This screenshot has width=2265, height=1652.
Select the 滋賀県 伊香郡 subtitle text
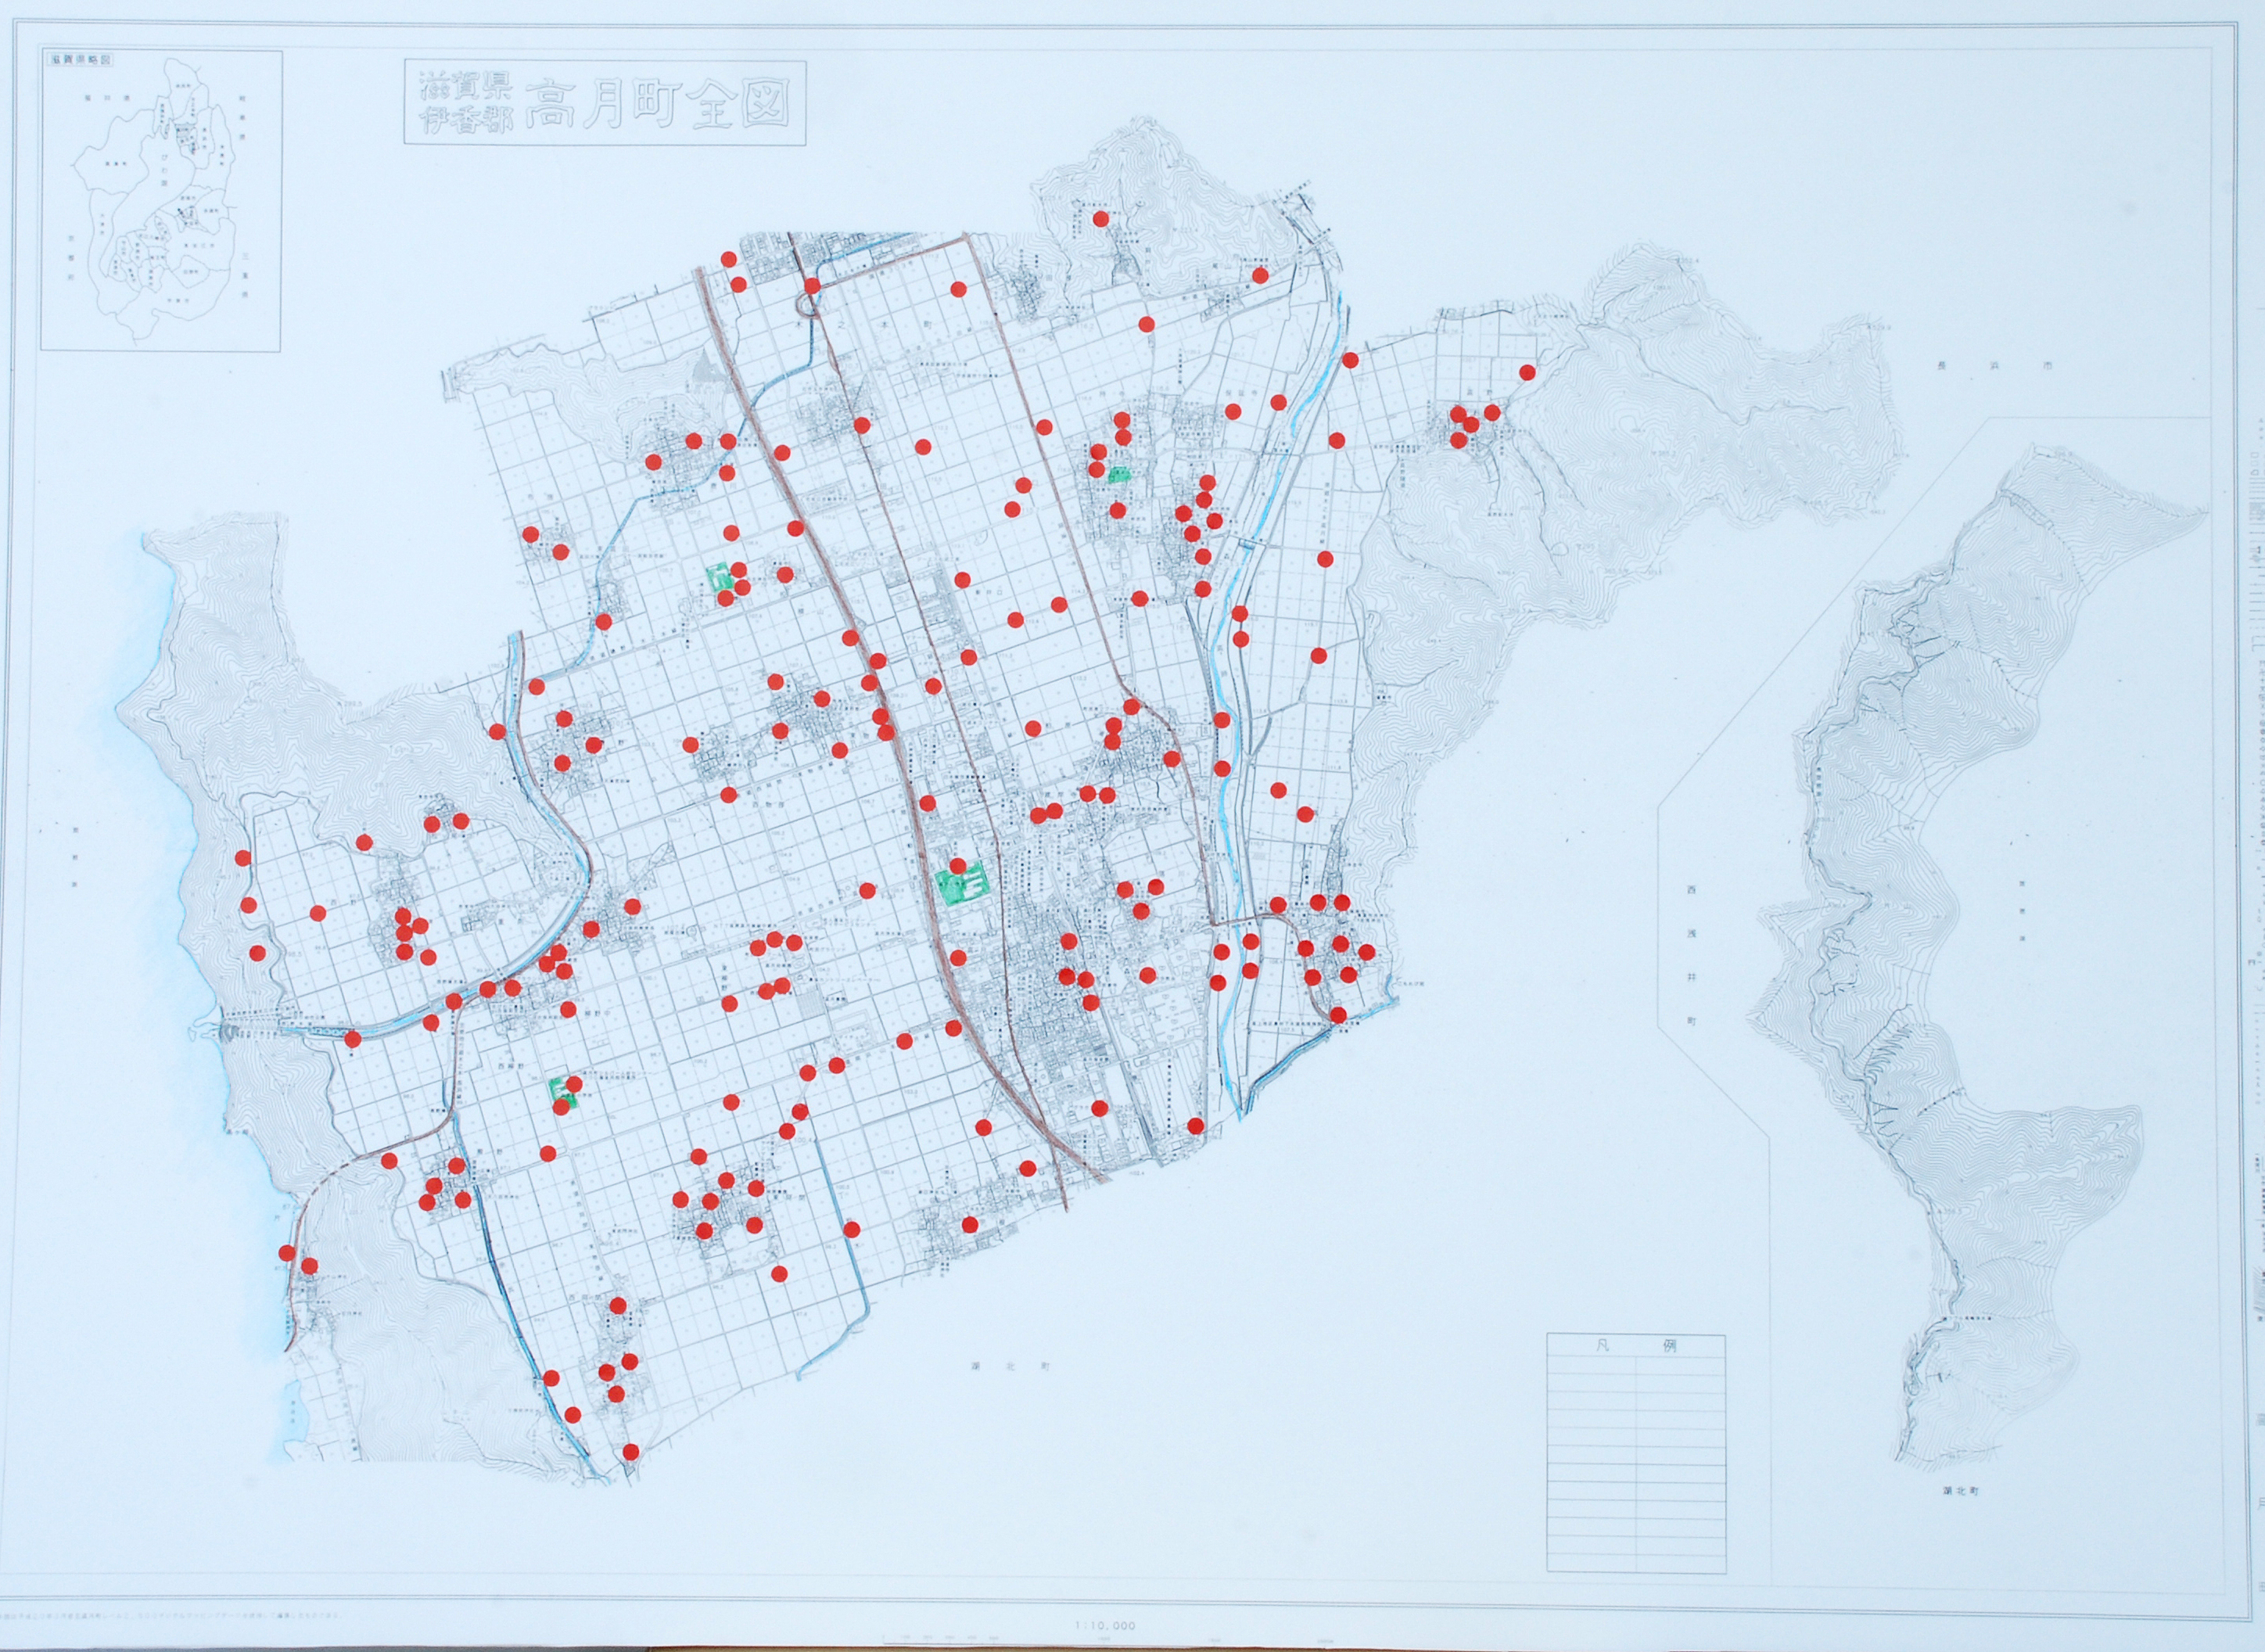pos(466,104)
